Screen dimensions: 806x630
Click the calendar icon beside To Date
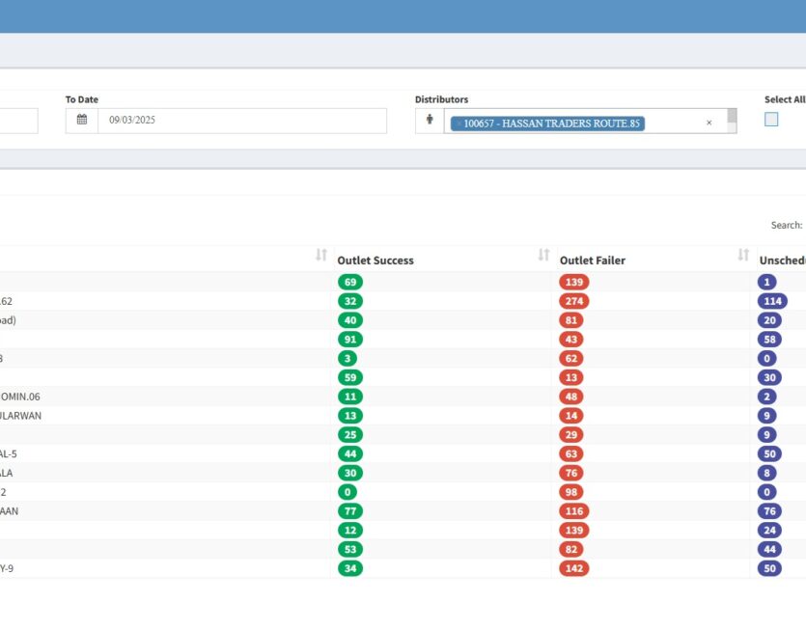(x=82, y=121)
